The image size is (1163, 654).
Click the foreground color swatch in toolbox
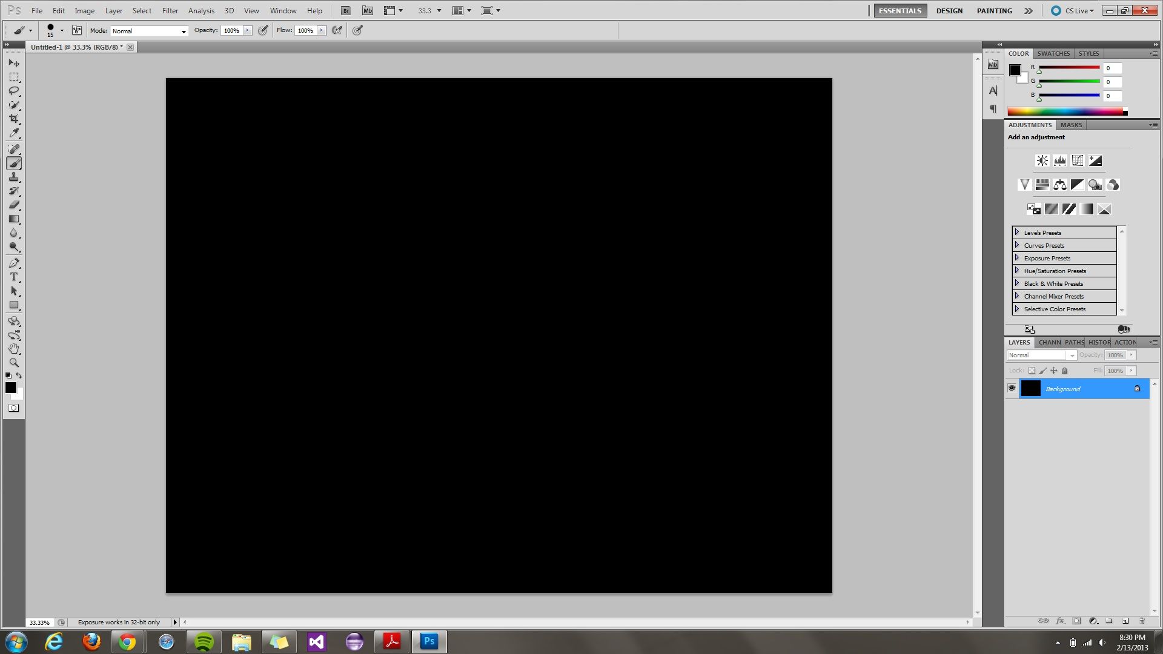pyautogui.click(x=11, y=388)
